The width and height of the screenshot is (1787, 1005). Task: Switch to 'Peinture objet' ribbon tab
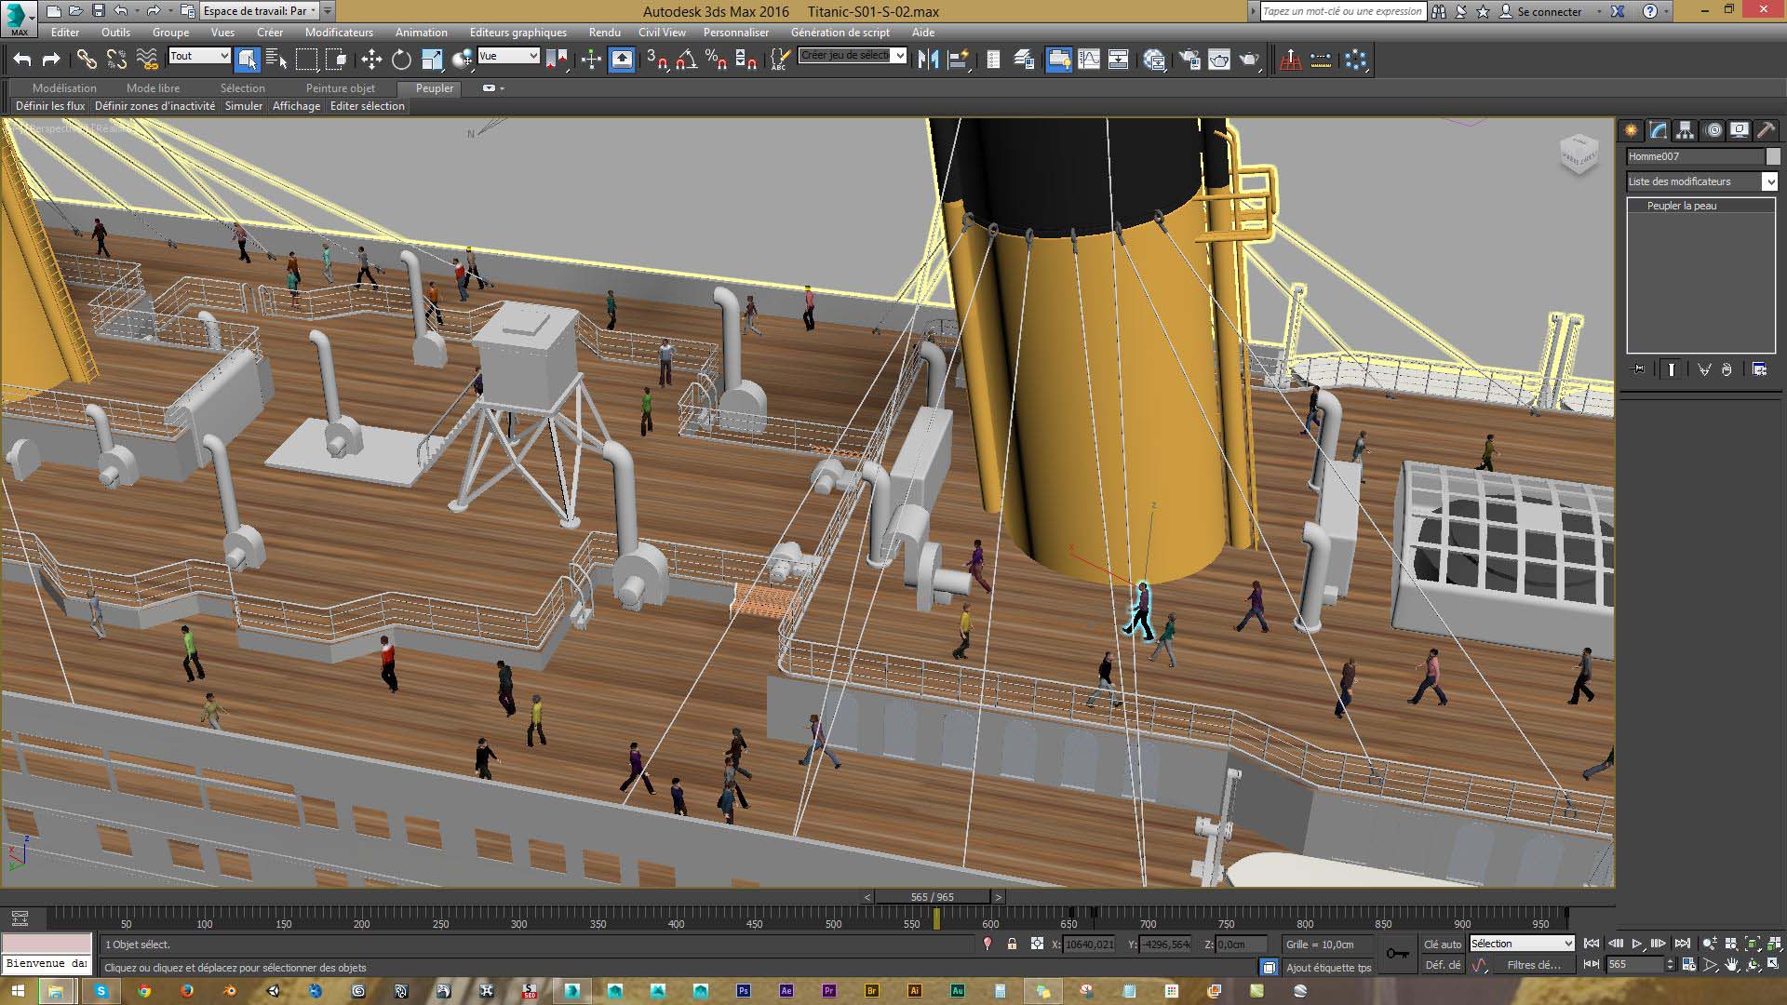click(341, 88)
